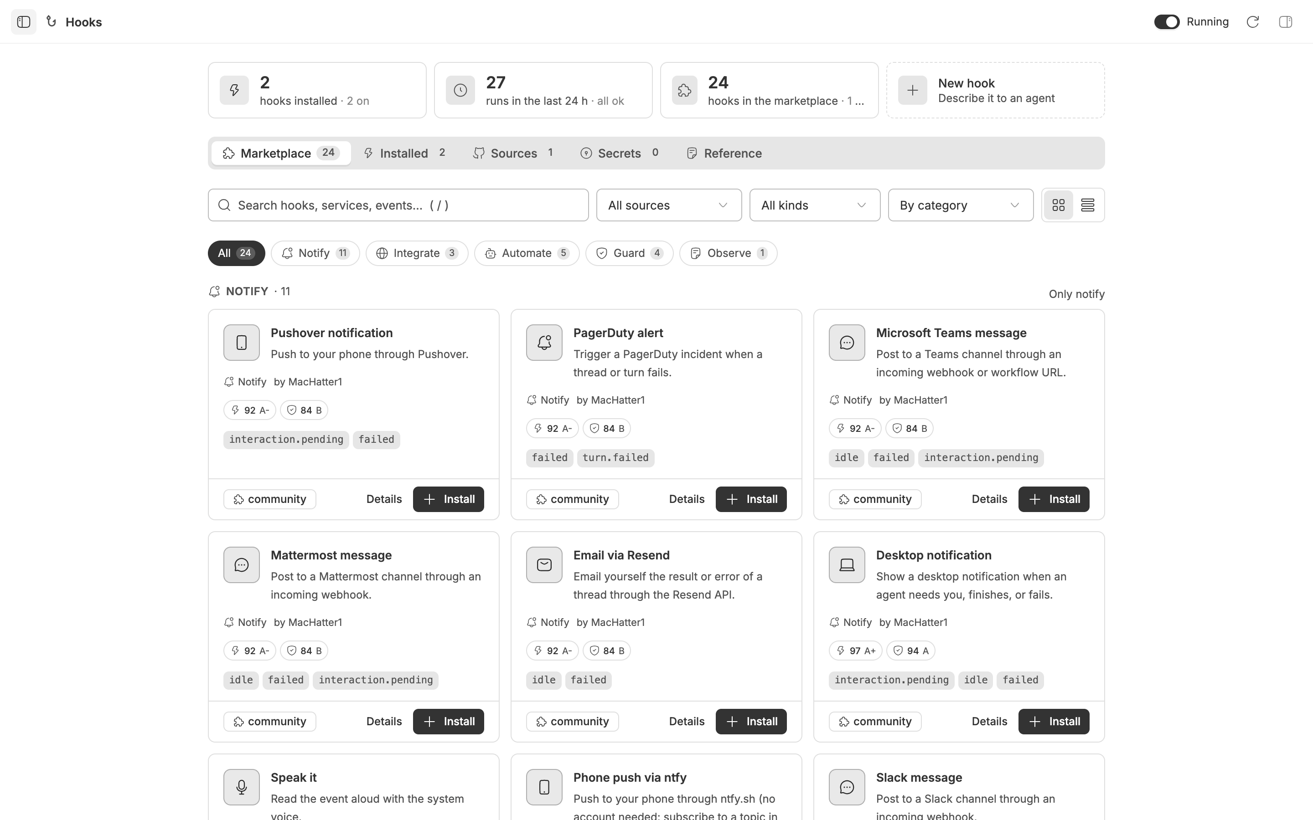
Task: Click the Microsoft Teams chat icon
Action: click(x=847, y=343)
